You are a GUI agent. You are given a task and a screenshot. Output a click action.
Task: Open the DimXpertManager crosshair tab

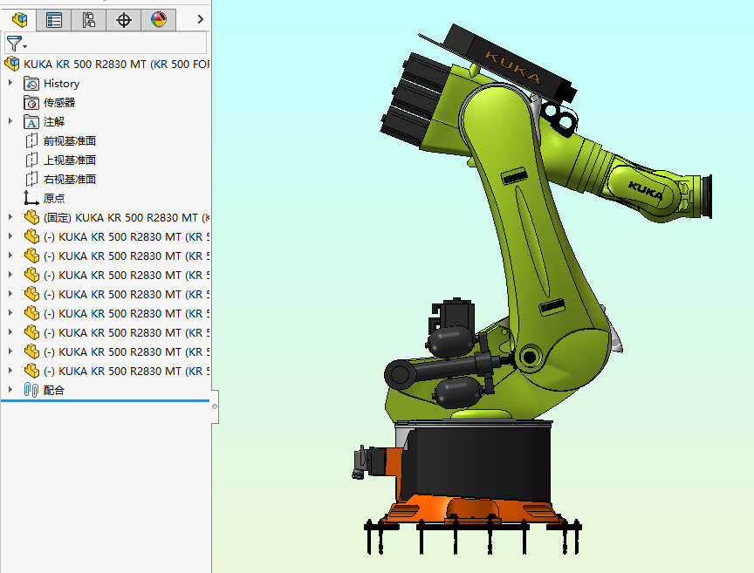(124, 20)
